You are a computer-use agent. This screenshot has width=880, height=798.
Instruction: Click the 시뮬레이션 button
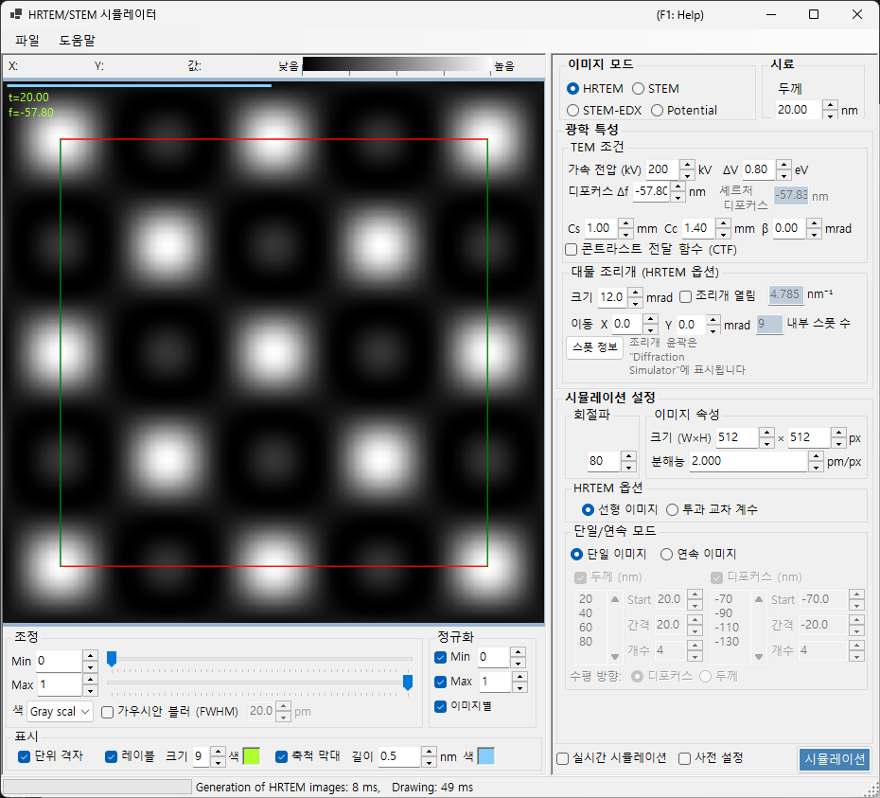[x=834, y=759]
